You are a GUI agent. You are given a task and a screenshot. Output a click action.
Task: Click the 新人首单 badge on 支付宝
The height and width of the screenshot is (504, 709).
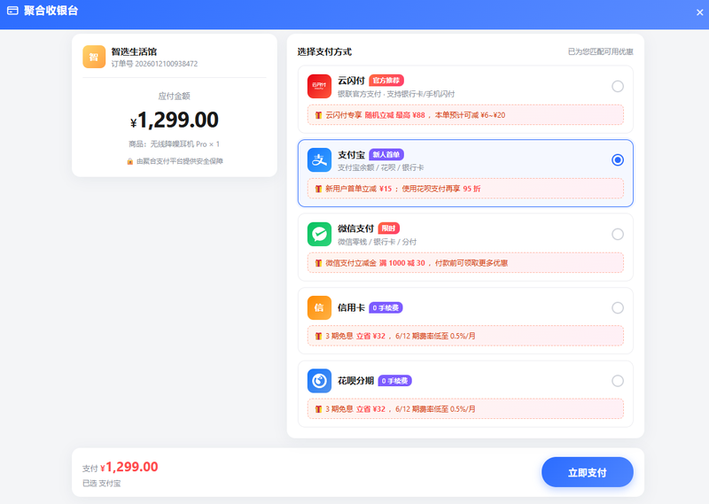(386, 155)
